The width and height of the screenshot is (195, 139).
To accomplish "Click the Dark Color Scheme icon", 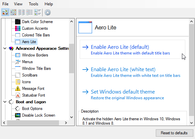I will (18, 22).
